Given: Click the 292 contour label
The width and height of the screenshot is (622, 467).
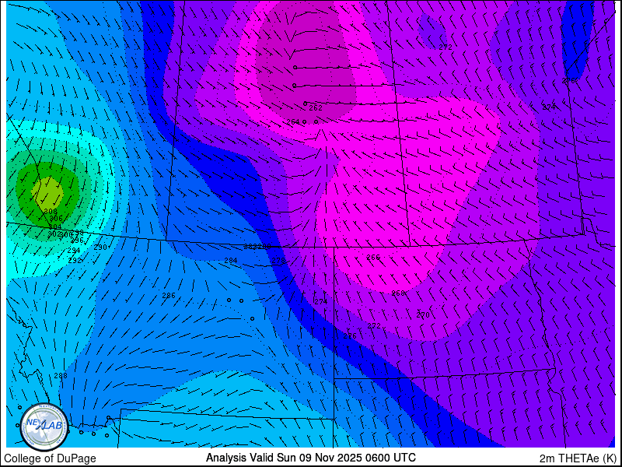Looking at the screenshot, I should click(75, 261).
